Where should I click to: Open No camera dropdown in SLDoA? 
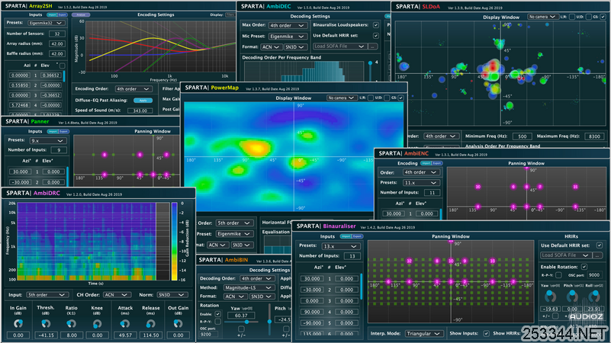542,17
